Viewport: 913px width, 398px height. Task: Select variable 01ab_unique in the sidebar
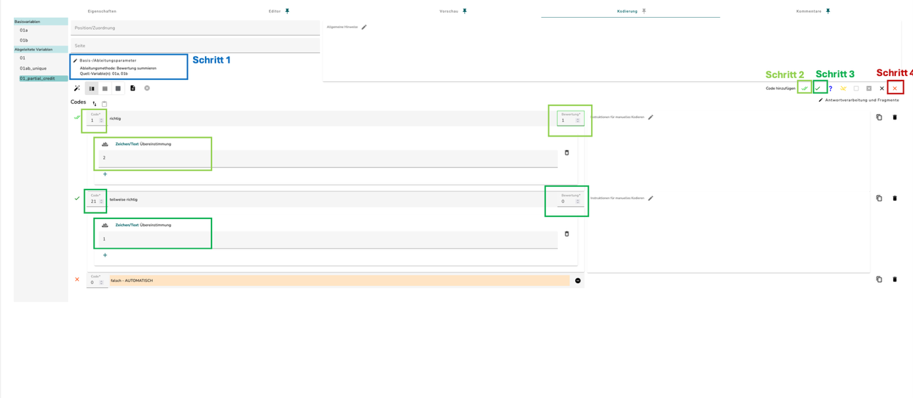pyautogui.click(x=33, y=68)
